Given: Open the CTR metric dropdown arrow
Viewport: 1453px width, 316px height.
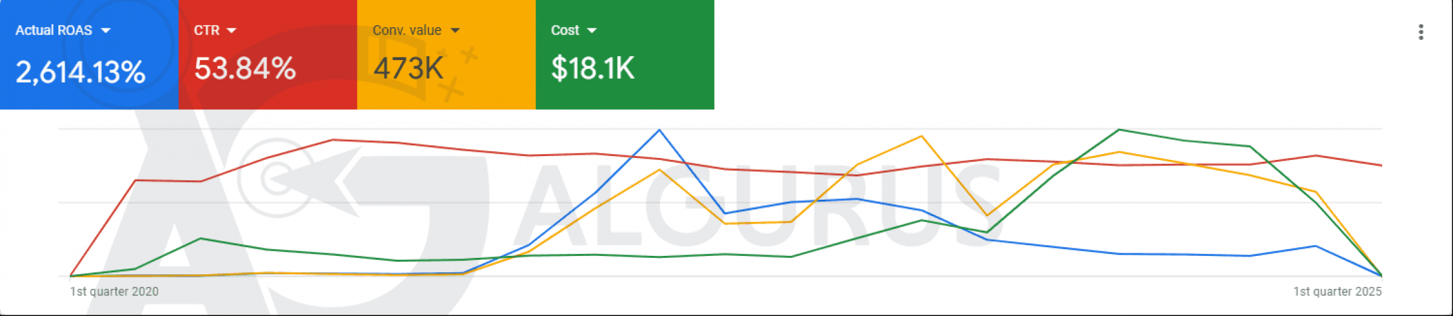Looking at the screenshot, I should (x=232, y=30).
